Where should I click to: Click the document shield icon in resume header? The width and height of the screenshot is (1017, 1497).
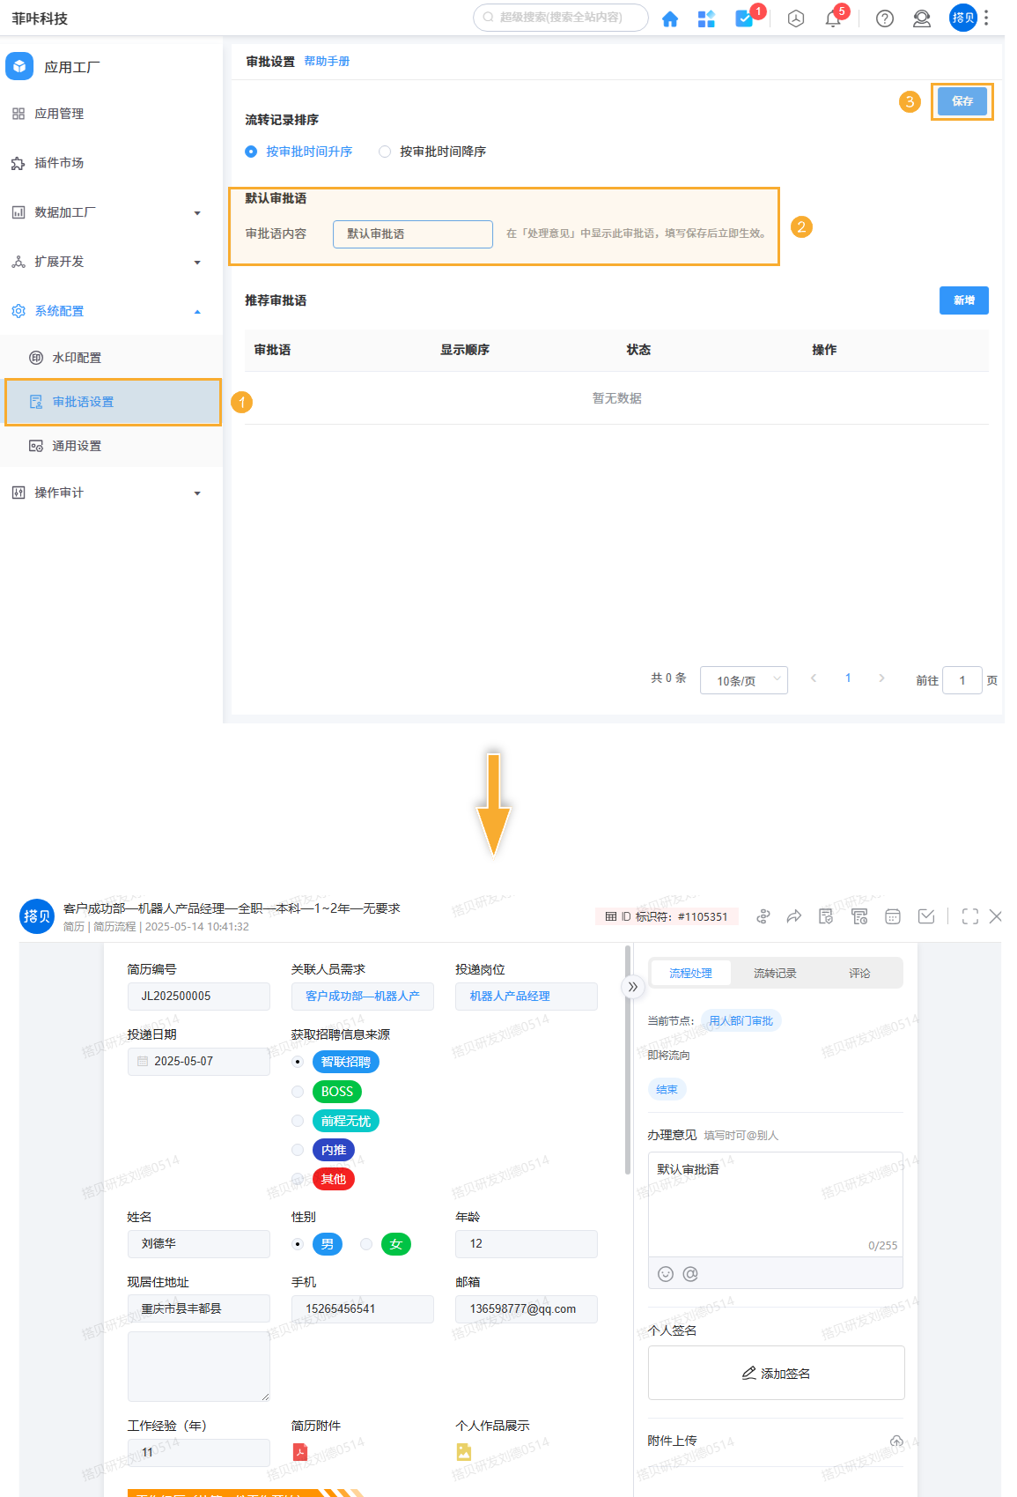pyautogui.click(x=826, y=916)
